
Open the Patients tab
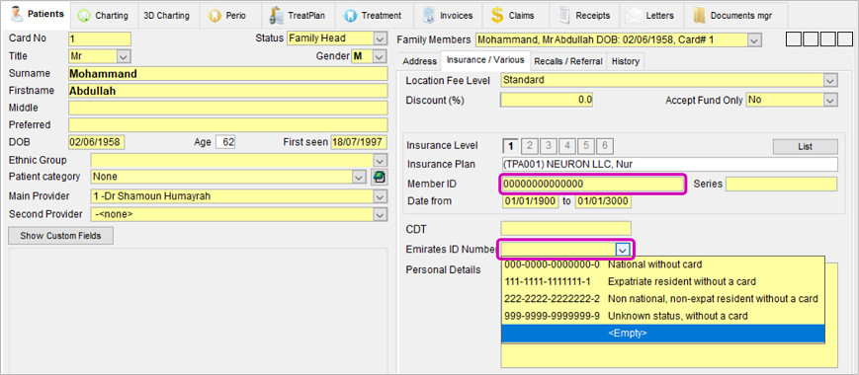point(37,15)
